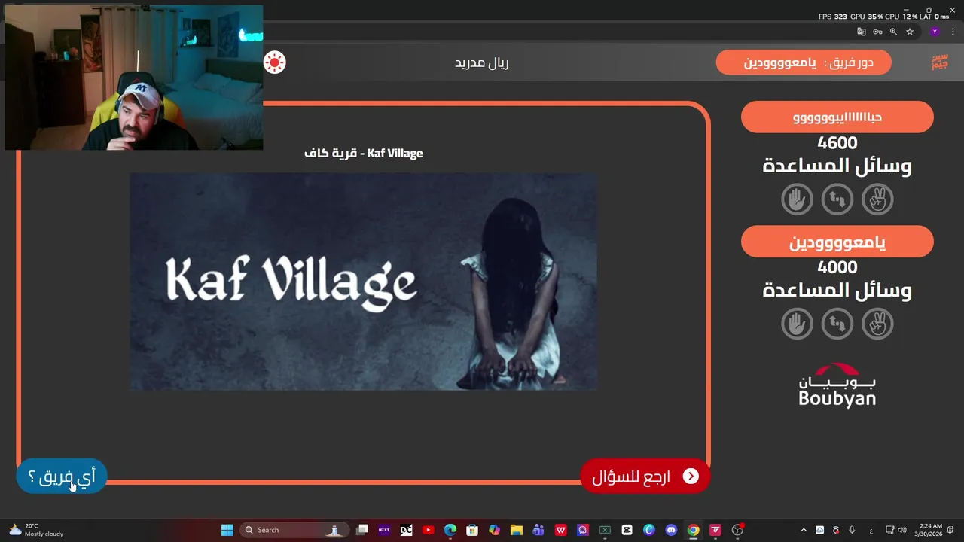Use the swap helper for the 4600 team
This screenshot has height=542, width=964.
pyautogui.click(x=837, y=199)
